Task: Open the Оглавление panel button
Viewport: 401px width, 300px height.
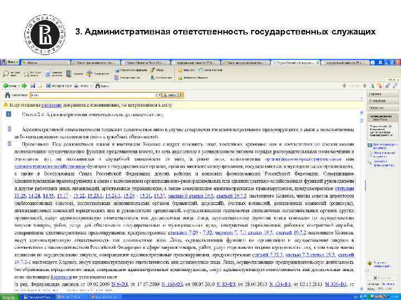Action: [383, 101]
